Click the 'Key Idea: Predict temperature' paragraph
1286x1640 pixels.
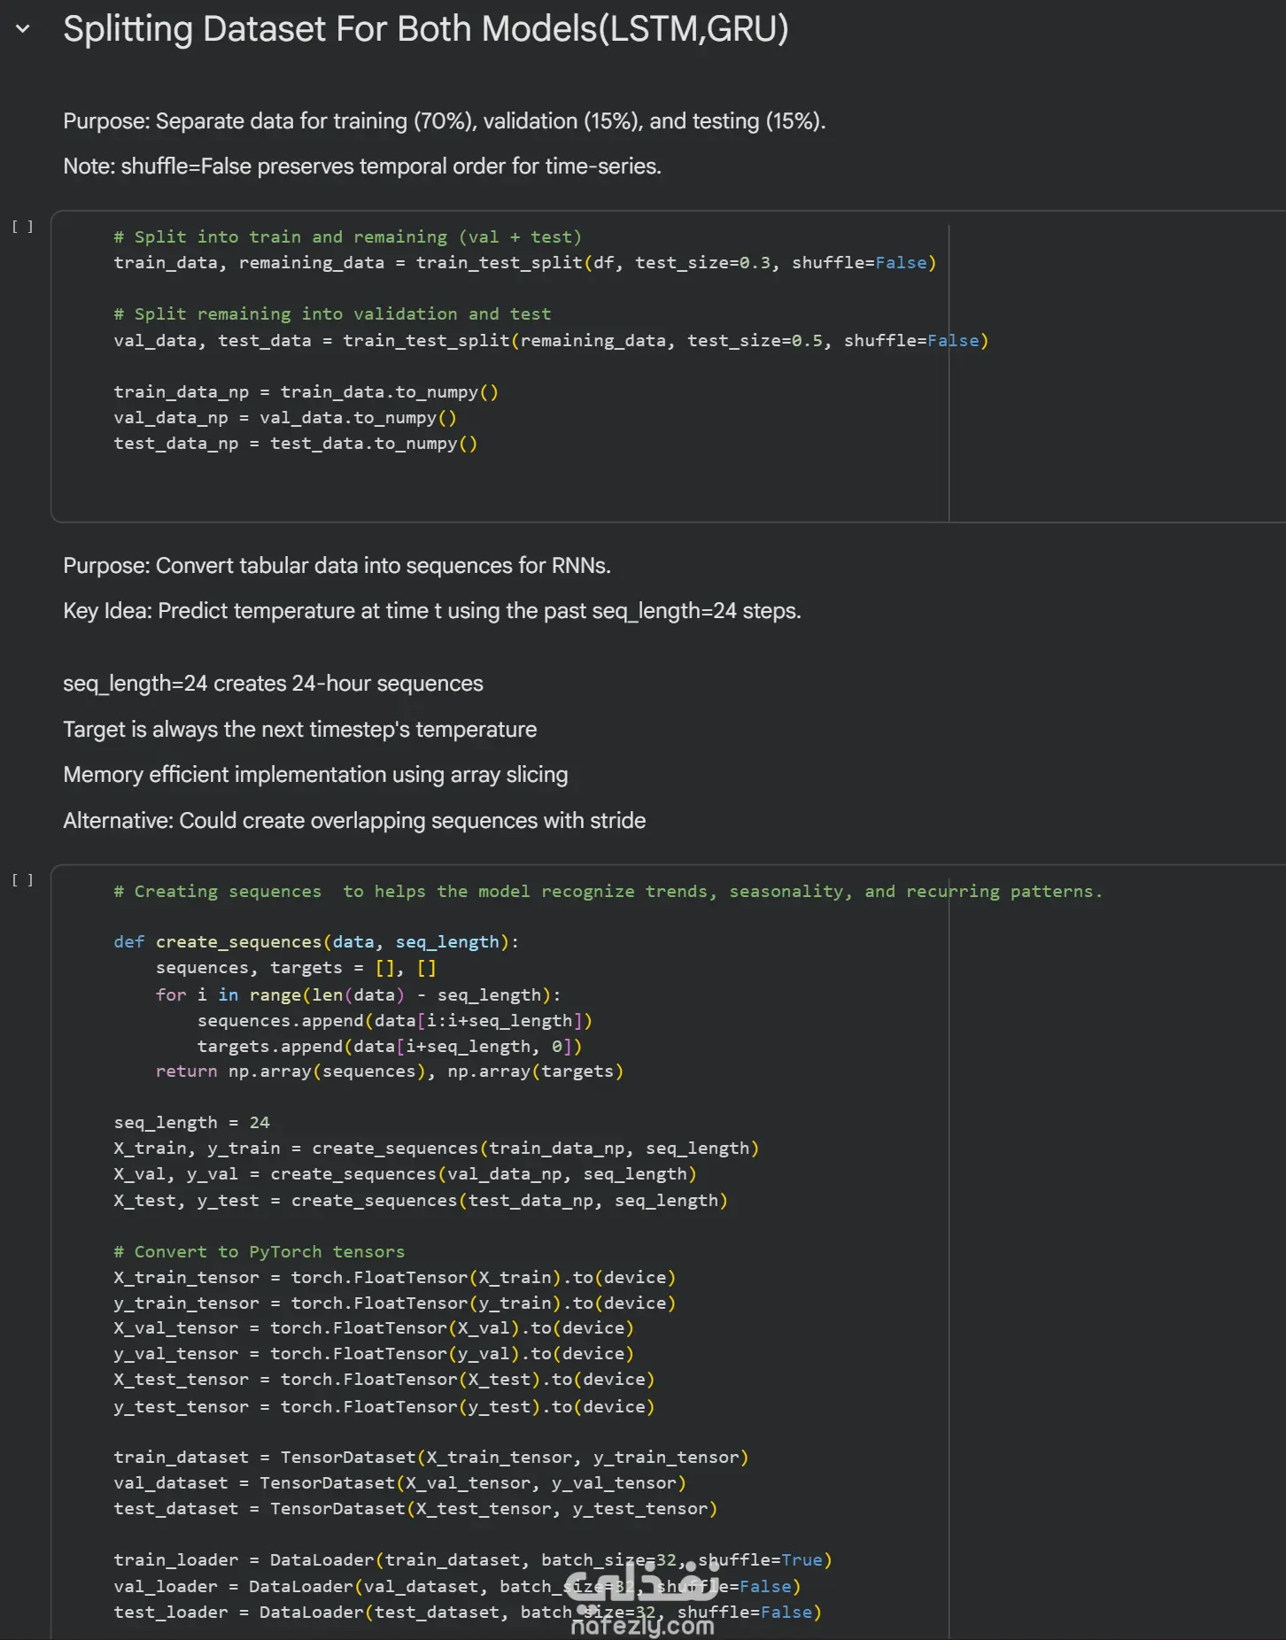(x=431, y=611)
